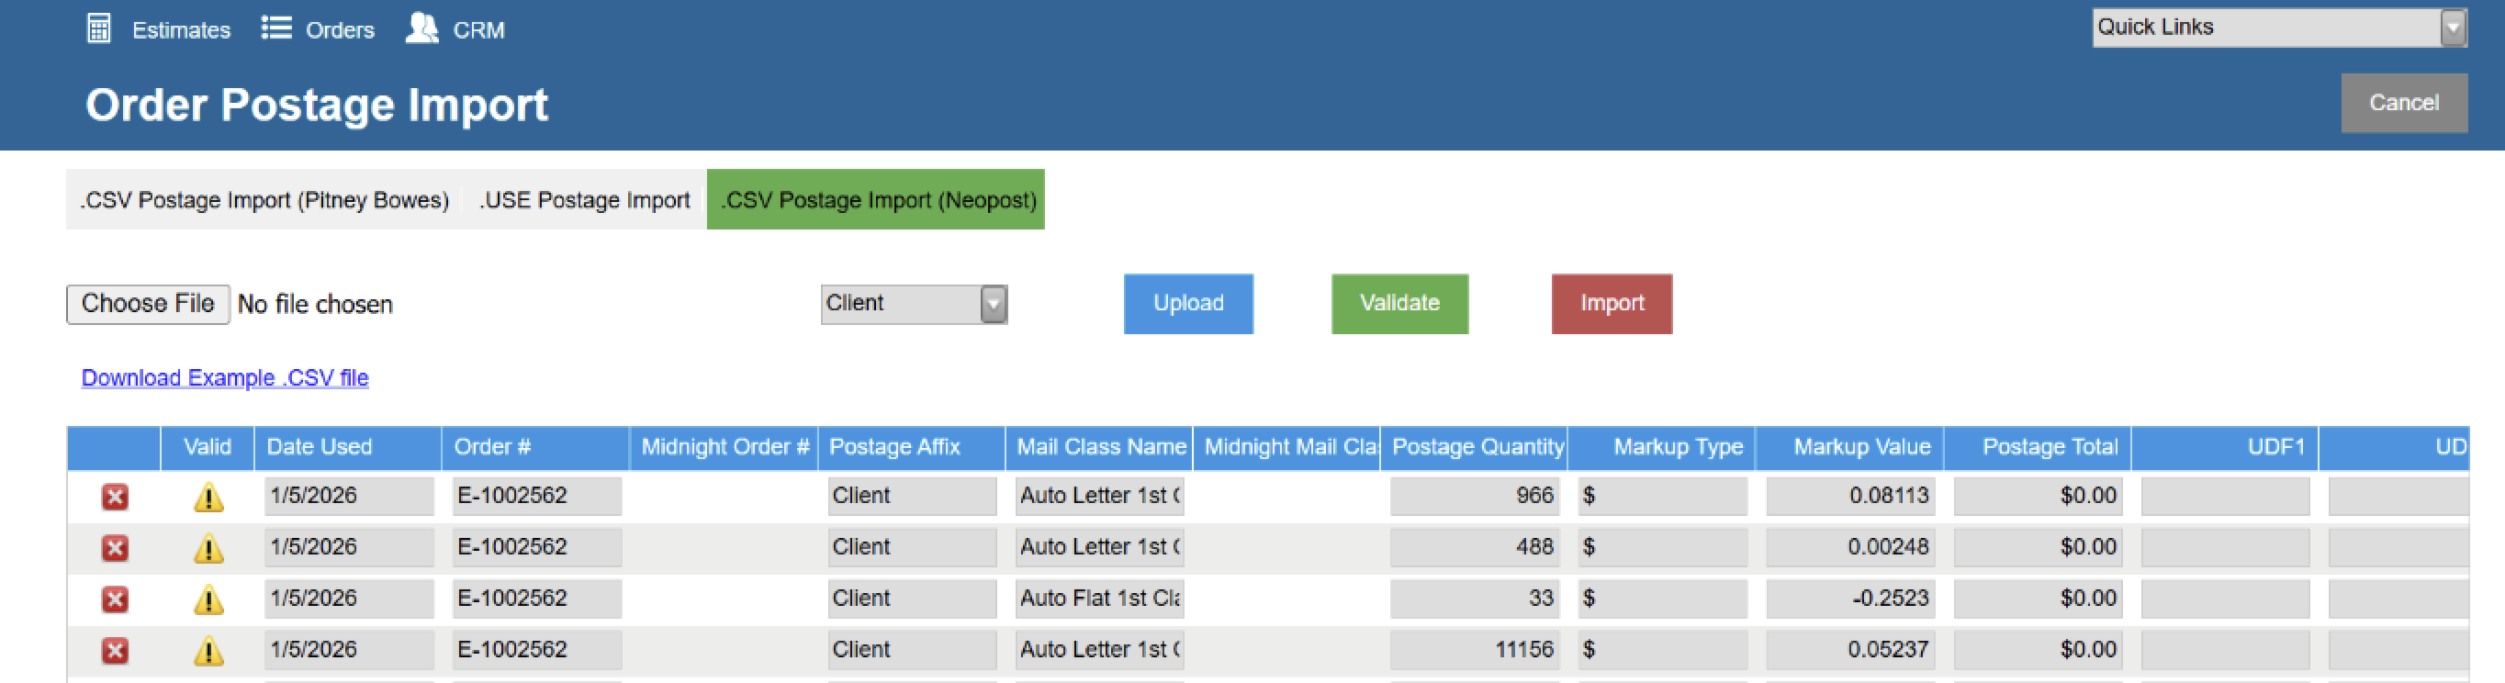Open the Orders list icon
Image resolution: width=2505 pixels, height=683 pixels.
click(276, 28)
